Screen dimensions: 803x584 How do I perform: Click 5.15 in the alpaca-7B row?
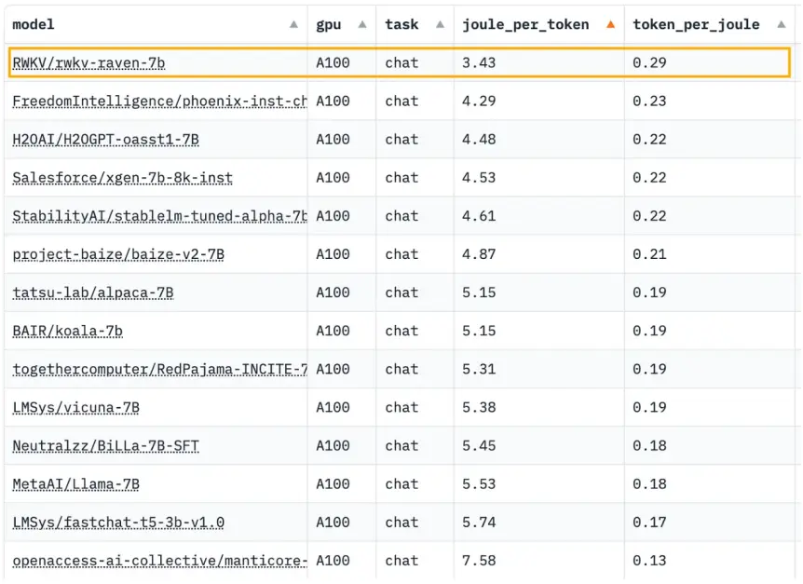click(479, 292)
